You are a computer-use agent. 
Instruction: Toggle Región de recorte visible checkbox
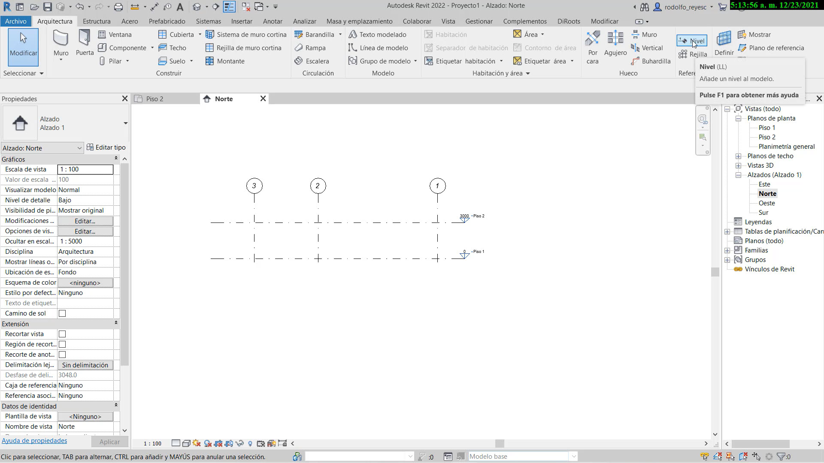pyautogui.click(x=62, y=344)
